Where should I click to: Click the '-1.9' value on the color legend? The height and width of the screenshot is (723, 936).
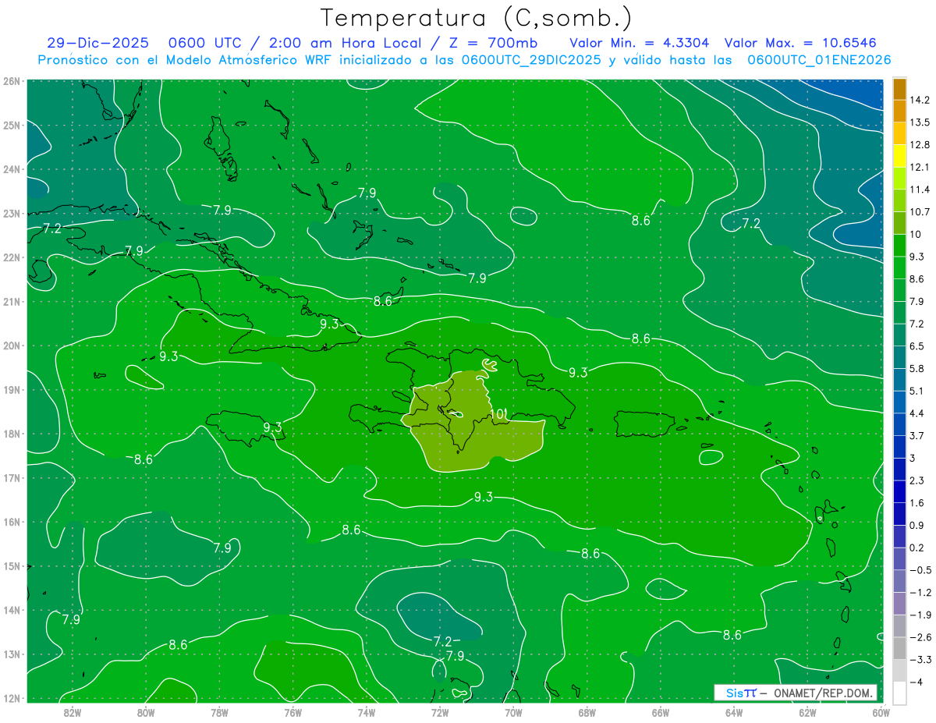[x=920, y=615]
